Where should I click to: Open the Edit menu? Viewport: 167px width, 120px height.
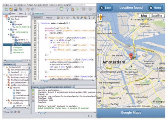click(x=7, y=5)
